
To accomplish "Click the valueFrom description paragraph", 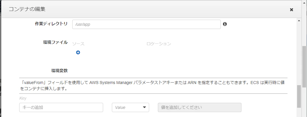I will (x=152, y=86).
